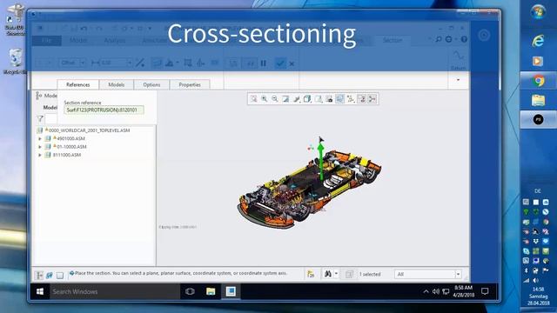Click the second status bar icon at left

point(50,275)
